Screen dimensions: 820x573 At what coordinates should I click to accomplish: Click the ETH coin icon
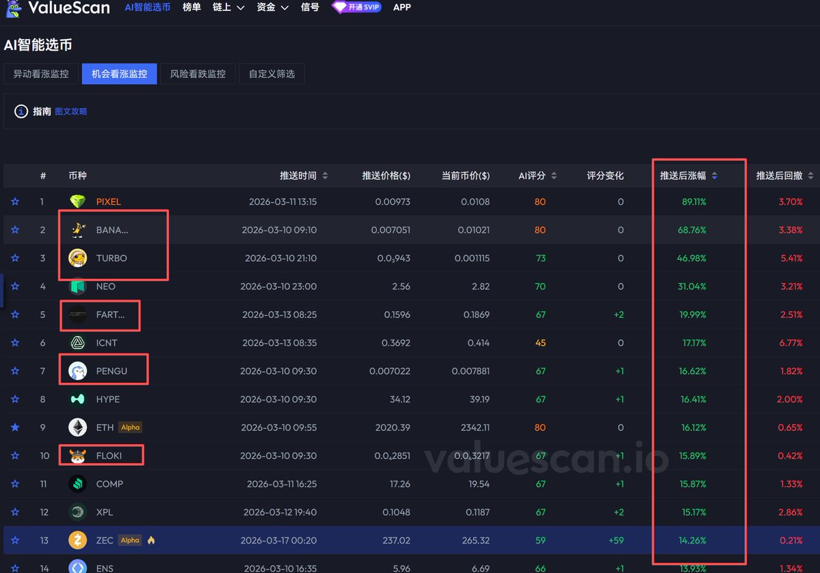[77, 427]
